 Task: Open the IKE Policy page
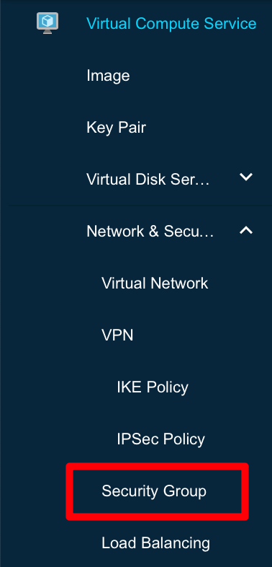pyautogui.click(x=153, y=387)
